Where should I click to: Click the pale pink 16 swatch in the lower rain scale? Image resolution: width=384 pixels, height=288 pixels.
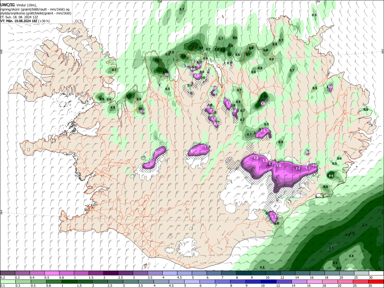[315, 281]
